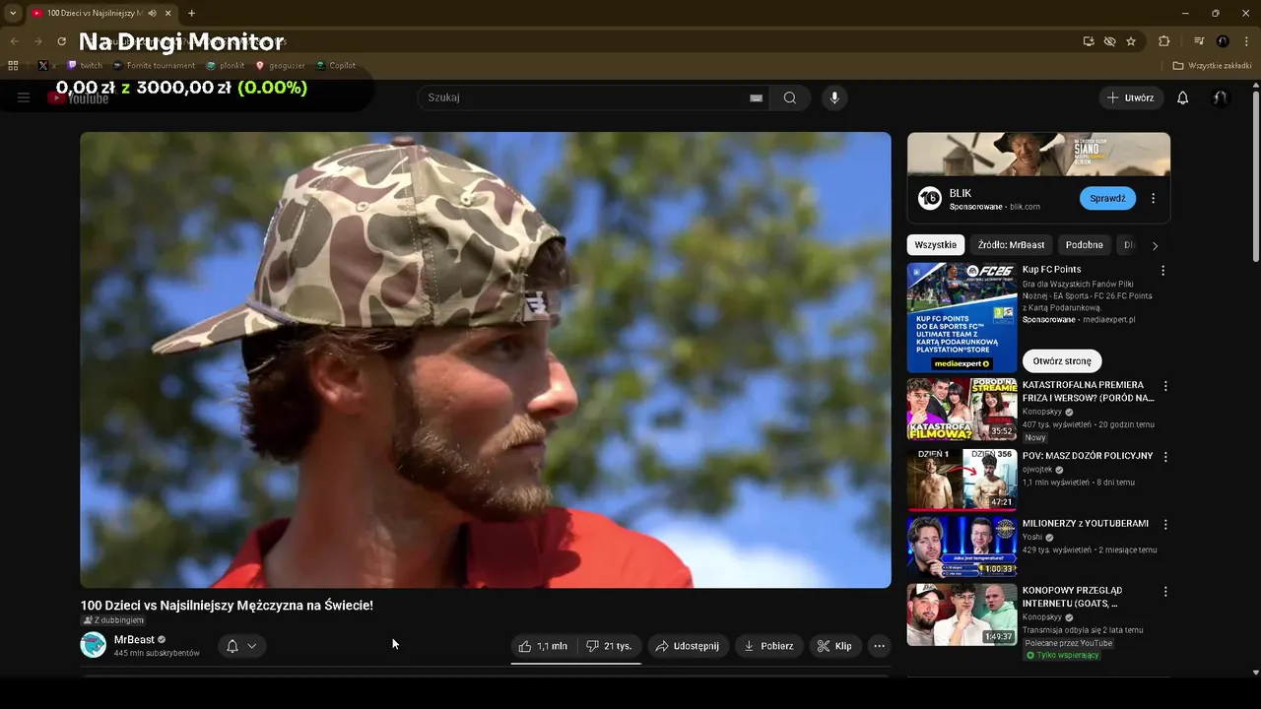1261x709 pixels.
Task: Click the Pobierz download button
Action: tap(768, 646)
